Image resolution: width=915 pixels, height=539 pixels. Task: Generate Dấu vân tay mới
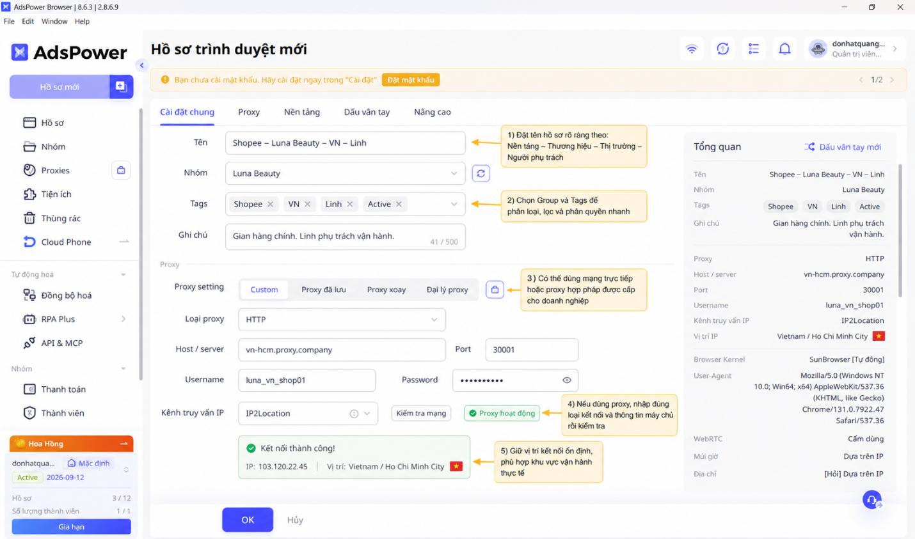pyautogui.click(x=843, y=147)
